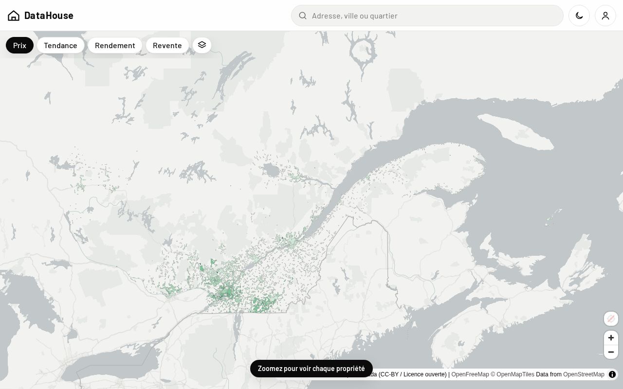Open the OpenFreeMap attribution link
This screenshot has height=389, width=623.
click(470, 374)
